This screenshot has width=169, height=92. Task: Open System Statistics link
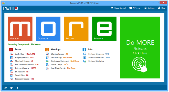(x=96, y=61)
